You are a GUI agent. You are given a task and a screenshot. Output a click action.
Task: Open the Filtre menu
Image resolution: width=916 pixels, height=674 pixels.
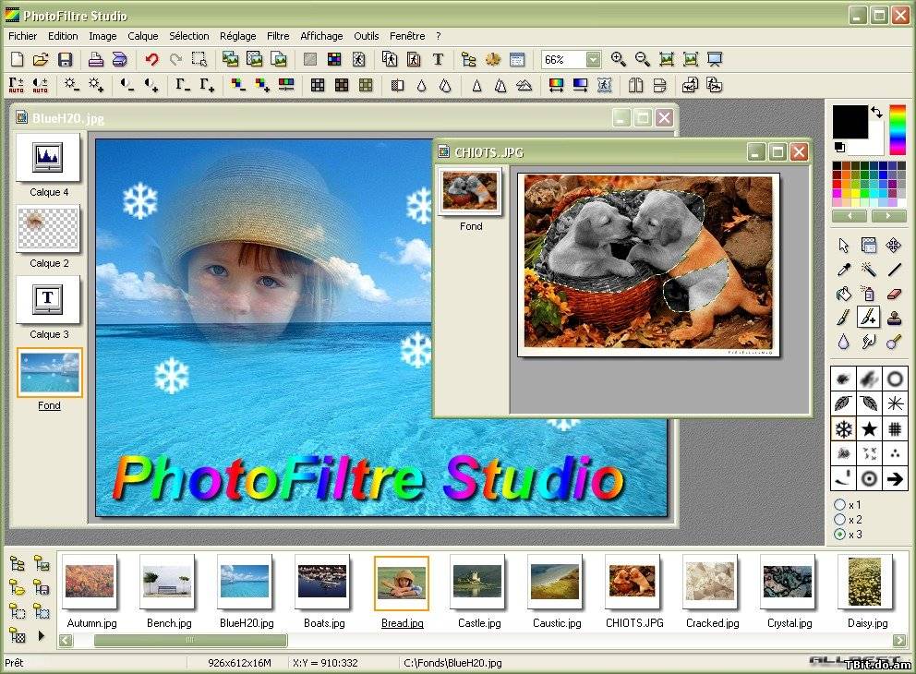(x=278, y=36)
